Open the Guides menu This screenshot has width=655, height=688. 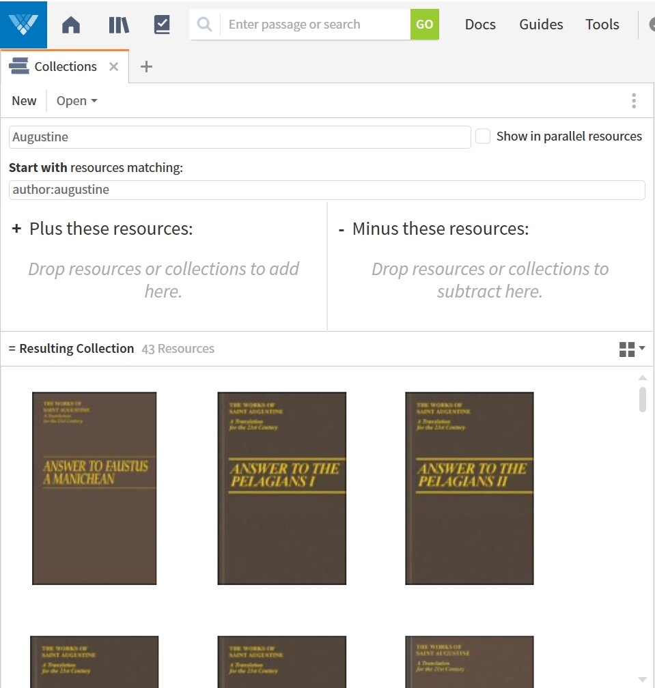click(x=541, y=25)
